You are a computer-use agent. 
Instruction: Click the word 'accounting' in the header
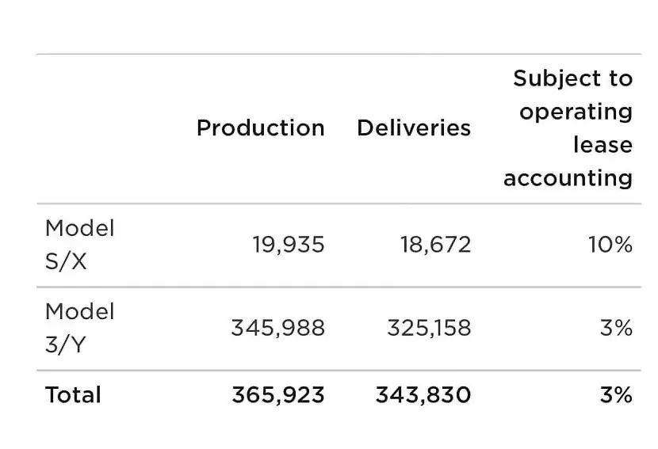pos(568,179)
